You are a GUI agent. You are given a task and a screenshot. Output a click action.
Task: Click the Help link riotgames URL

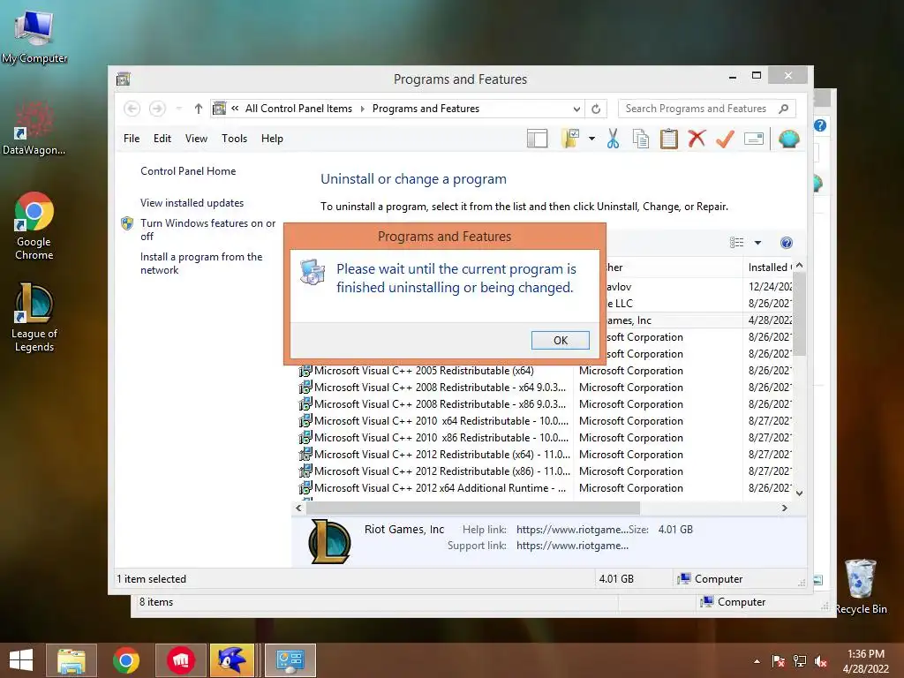coord(571,530)
